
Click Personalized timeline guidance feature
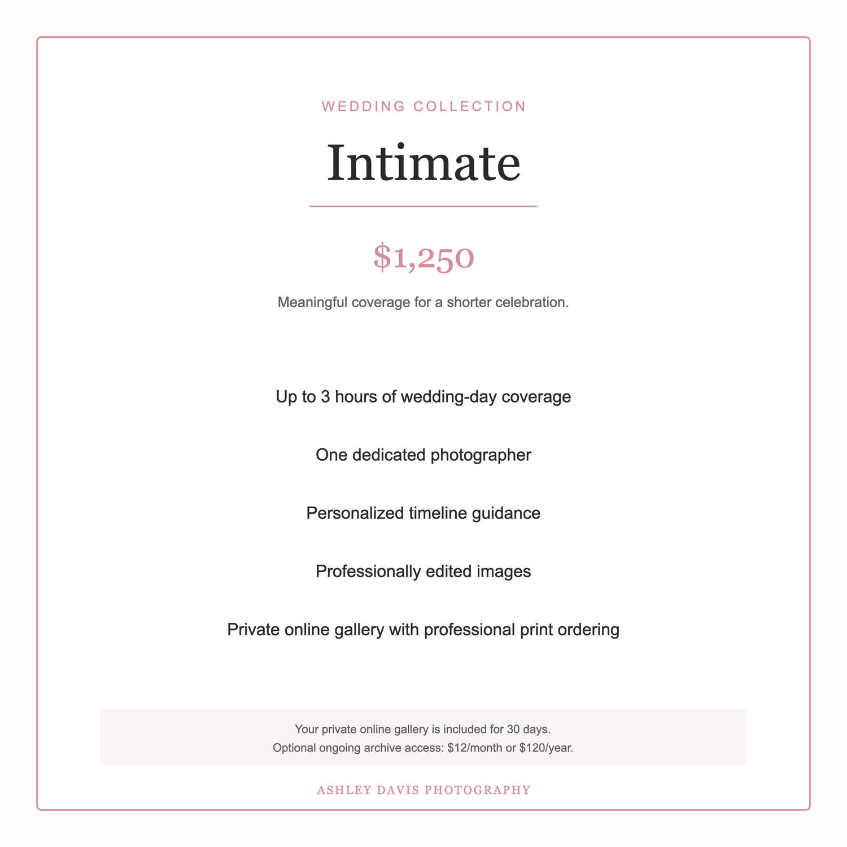(423, 513)
